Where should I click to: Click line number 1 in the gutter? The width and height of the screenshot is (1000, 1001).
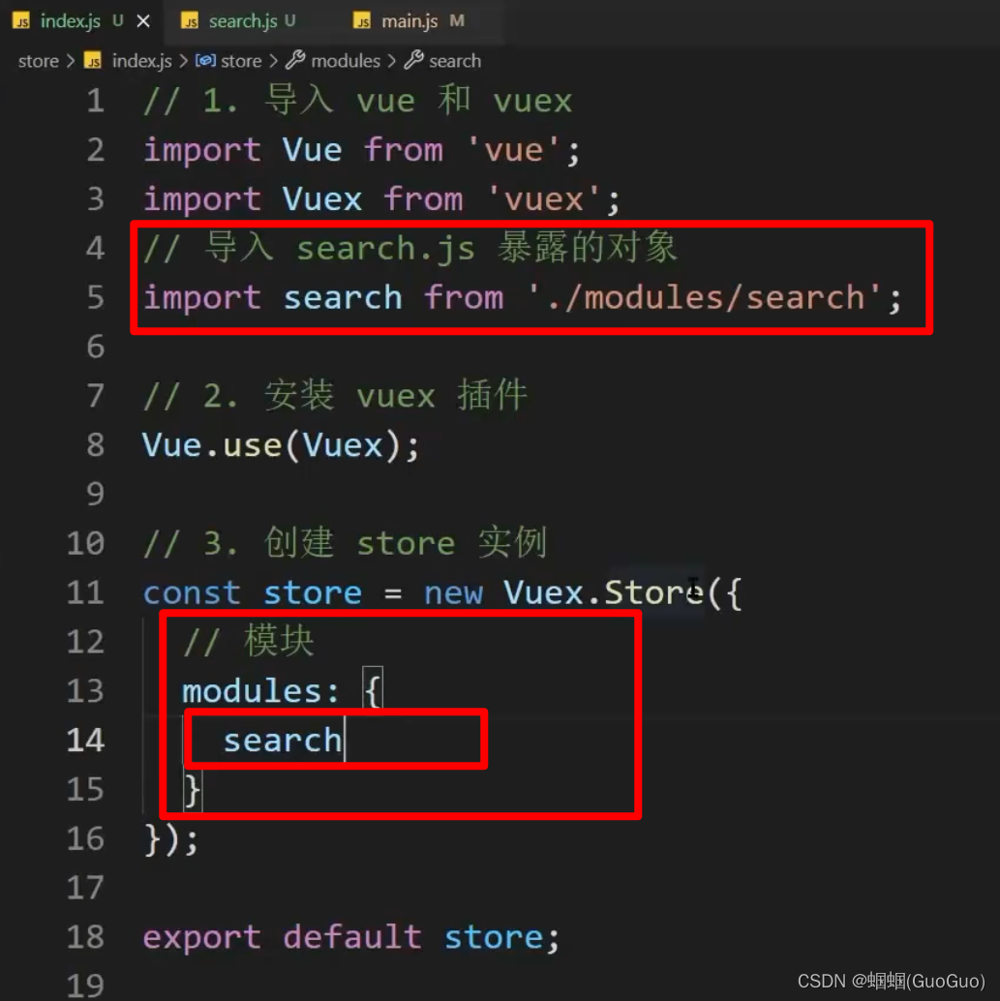[x=95, y=101]
